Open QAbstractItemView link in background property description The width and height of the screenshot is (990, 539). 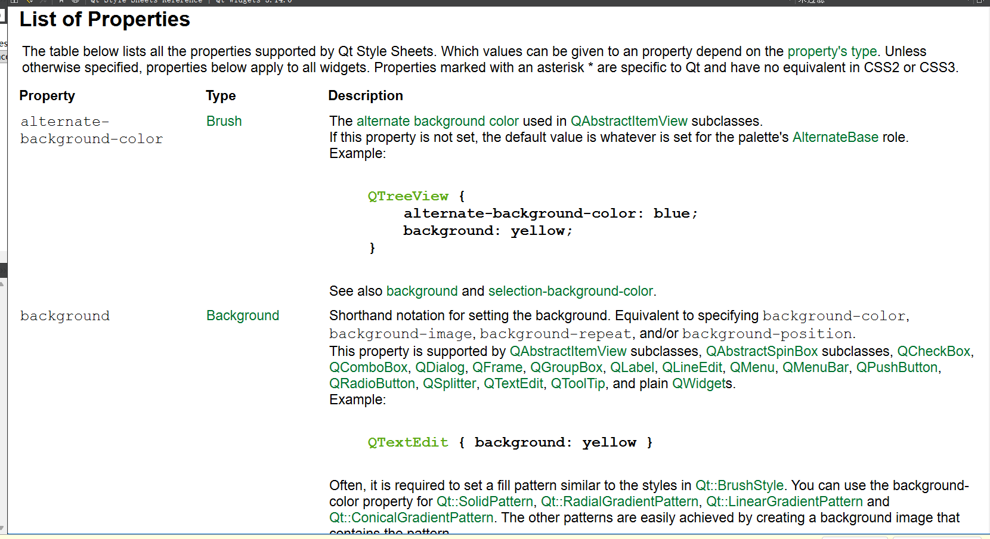(568, 351)
